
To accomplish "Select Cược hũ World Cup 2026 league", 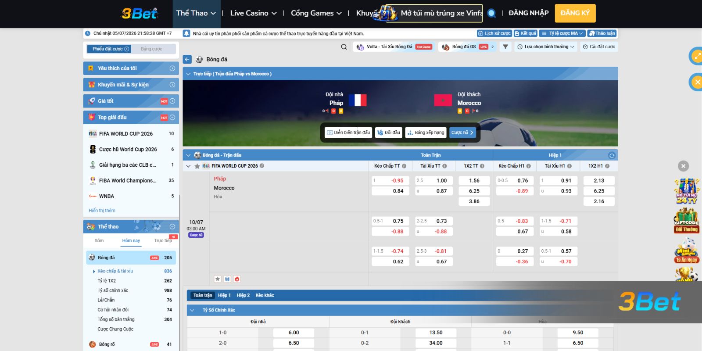I will (x=131, y=150).
